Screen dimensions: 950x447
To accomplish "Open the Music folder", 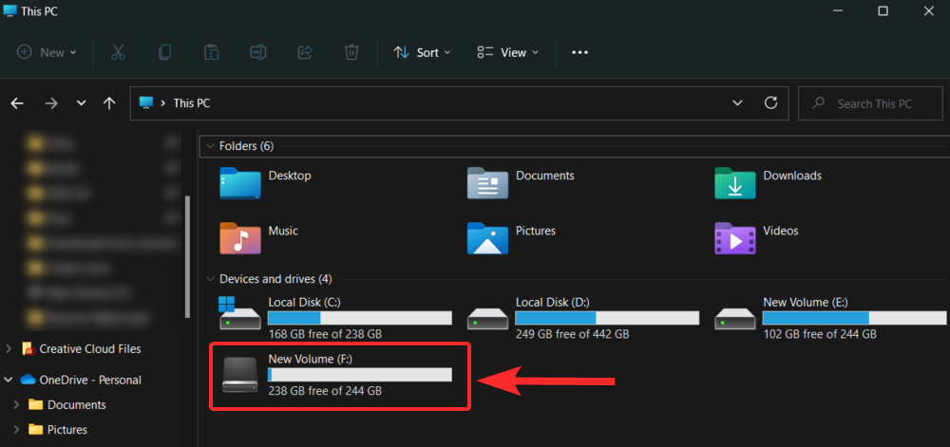I will [240, 237].
